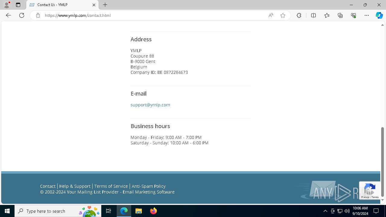The height and width of the screenshot is (217, 386).
Task: Open the Terms of Service footer link
Action: tap(111, 186)
